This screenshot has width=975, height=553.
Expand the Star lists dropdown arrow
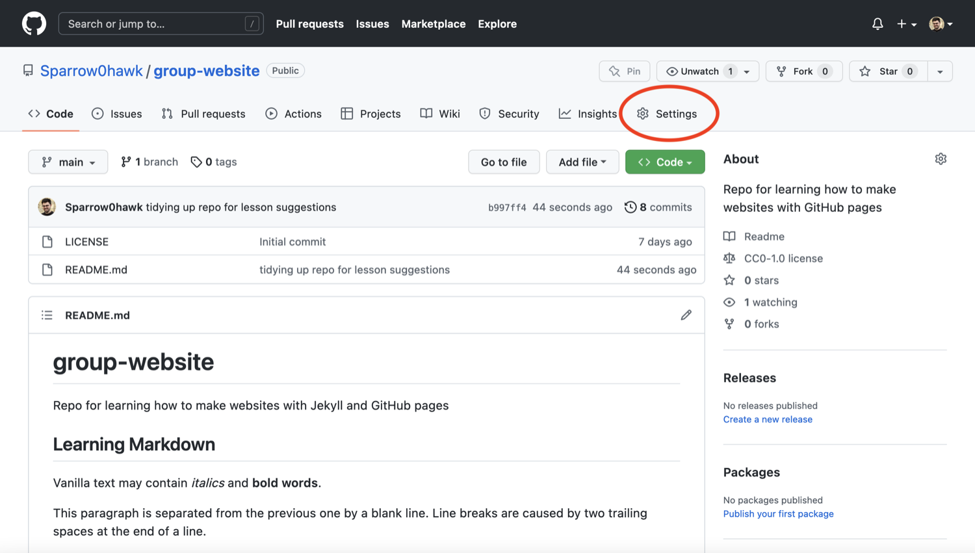(940, 71)
